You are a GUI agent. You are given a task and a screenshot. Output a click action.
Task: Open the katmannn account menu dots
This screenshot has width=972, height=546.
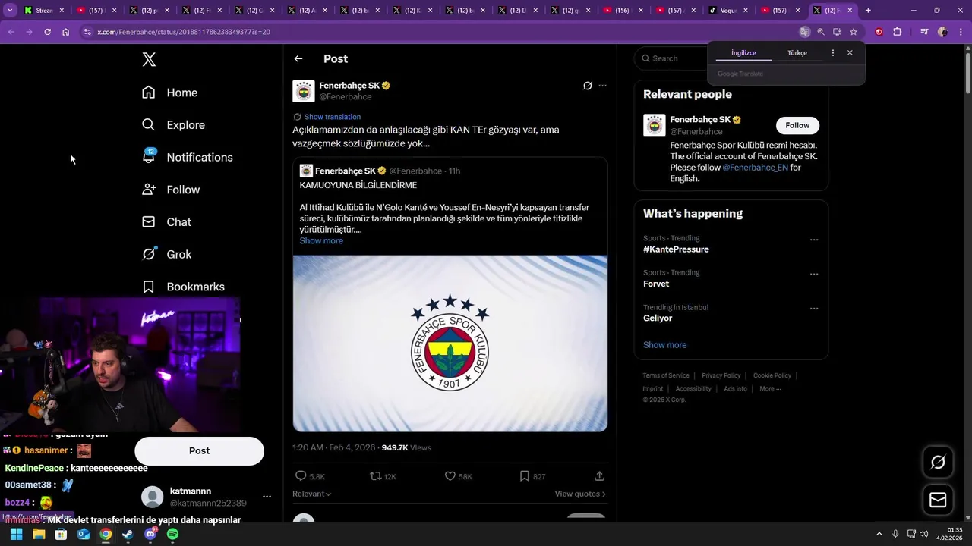coord(267,497)
